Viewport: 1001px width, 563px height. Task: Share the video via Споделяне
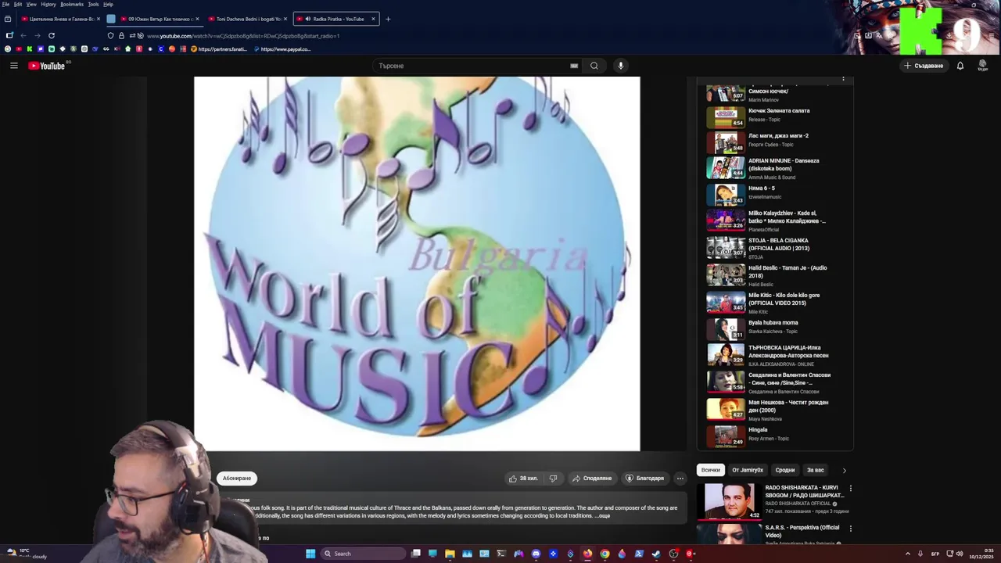(592, 479)
